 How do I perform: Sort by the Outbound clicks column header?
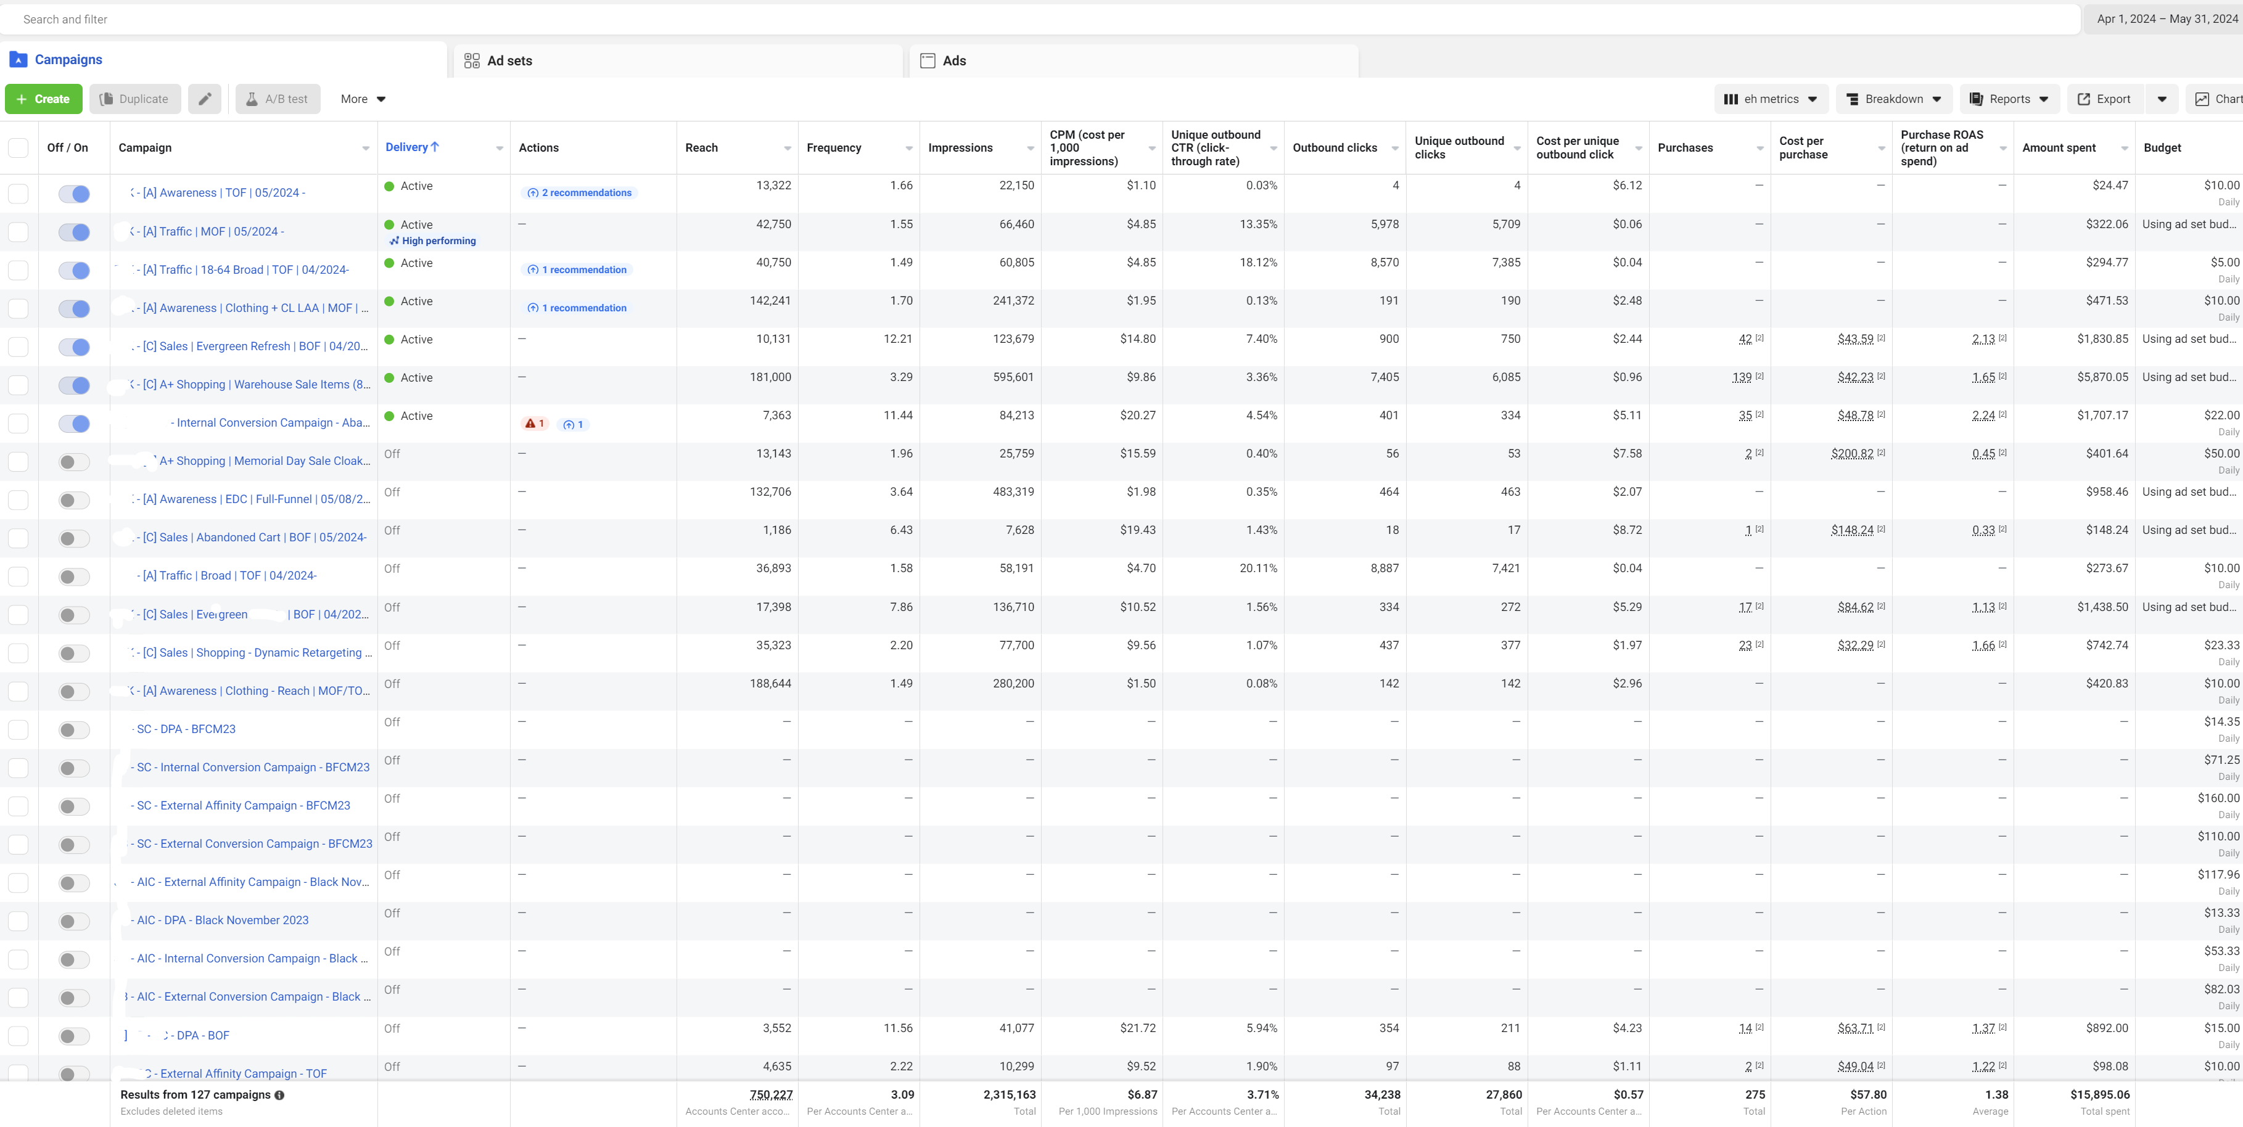click(x=1335, y=148)
